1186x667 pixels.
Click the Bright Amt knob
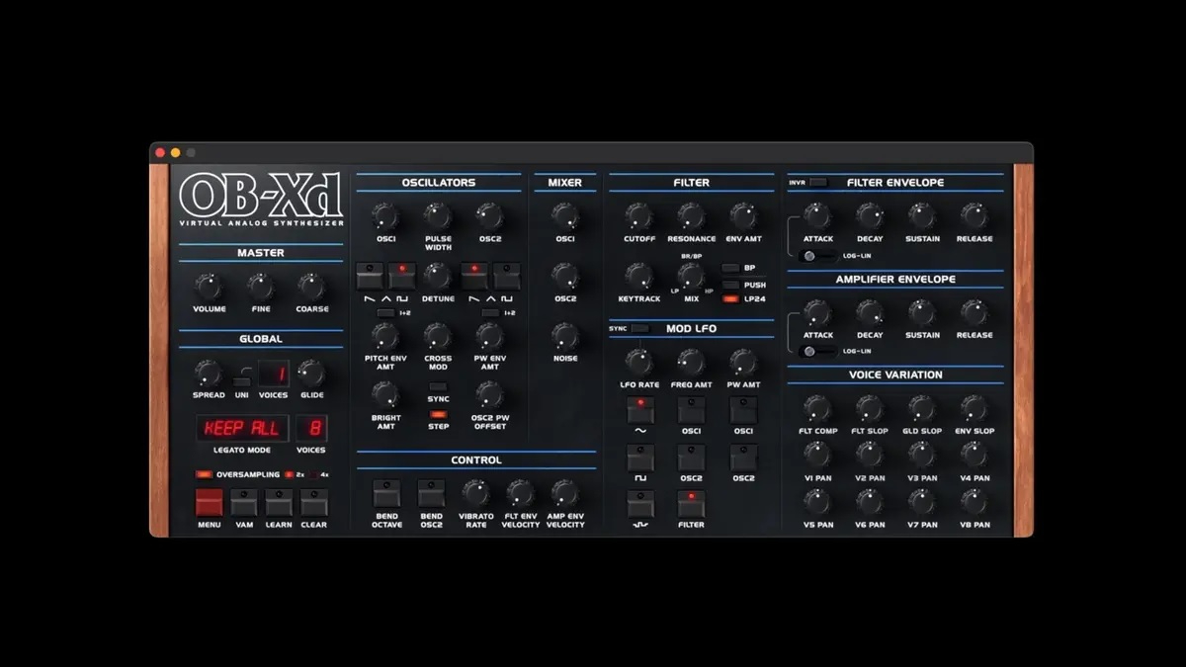pyautogui.click(x=385, y=395)
